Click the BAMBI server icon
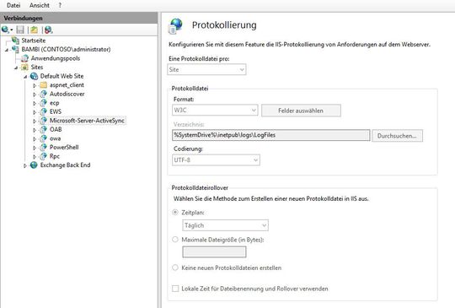 pyautogui.click(x=15, y=50)
